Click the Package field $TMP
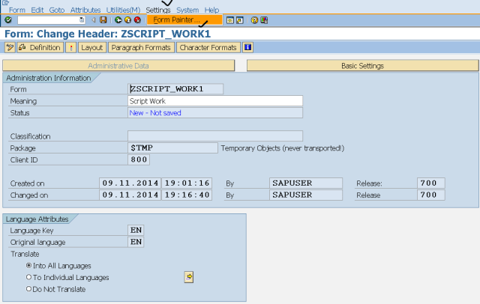 (172, 148)
